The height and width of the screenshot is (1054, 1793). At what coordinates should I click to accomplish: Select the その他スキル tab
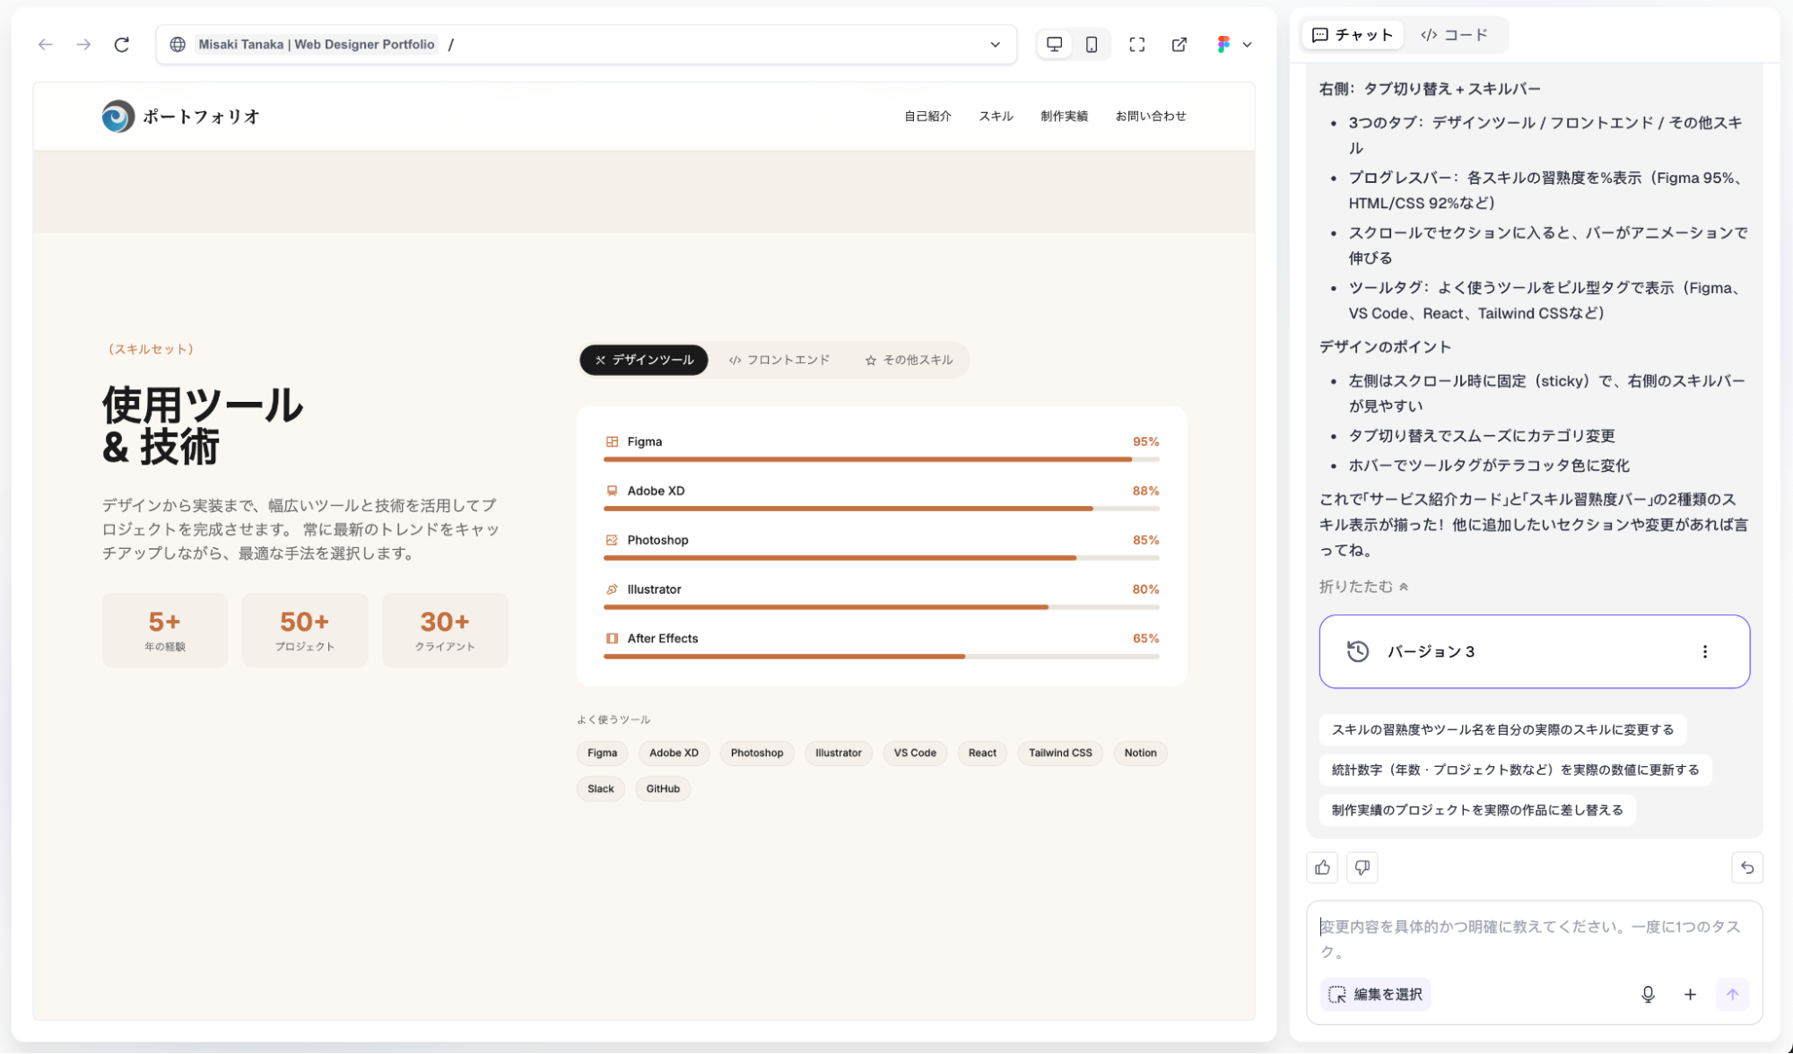tap(909, 360)
